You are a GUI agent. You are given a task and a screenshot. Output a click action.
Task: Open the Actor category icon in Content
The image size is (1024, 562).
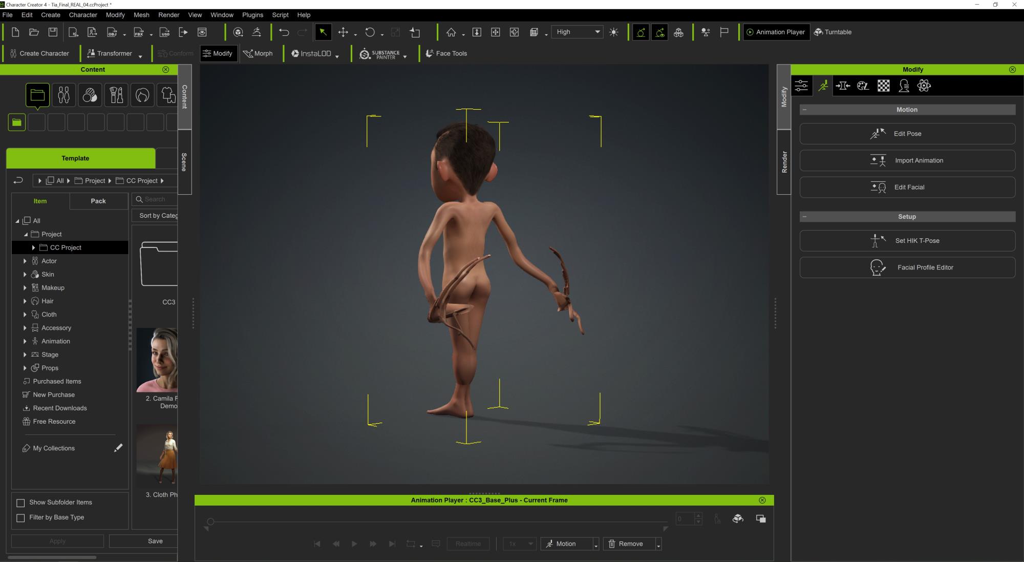click(x=63, y=95)
